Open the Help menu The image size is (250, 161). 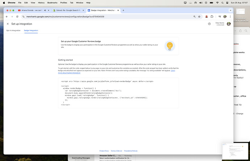[x=88, y=3]
